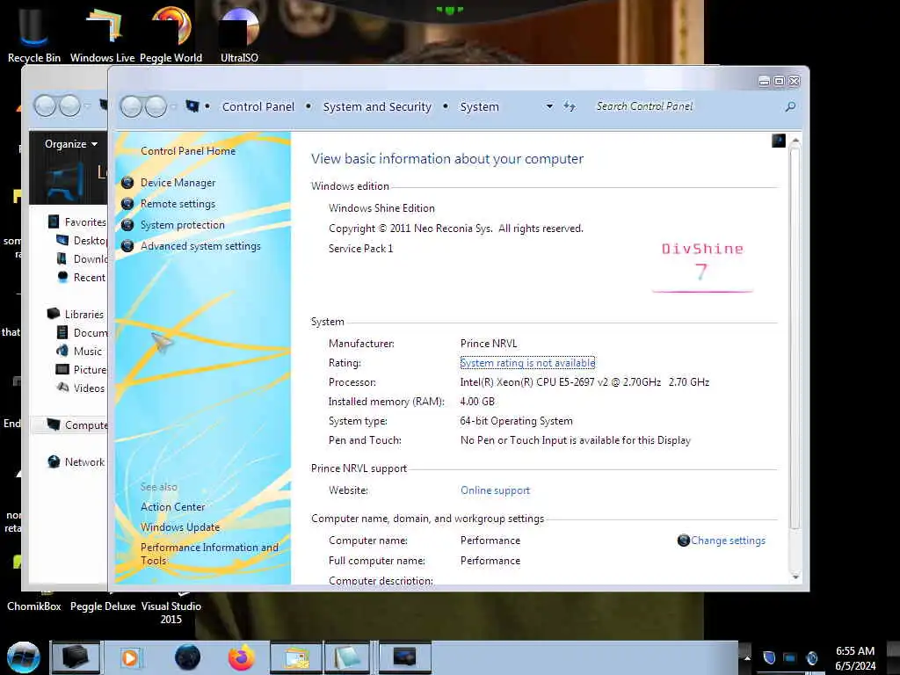
Task: Click the computer icon in address bar
Action: click(192, 106)
